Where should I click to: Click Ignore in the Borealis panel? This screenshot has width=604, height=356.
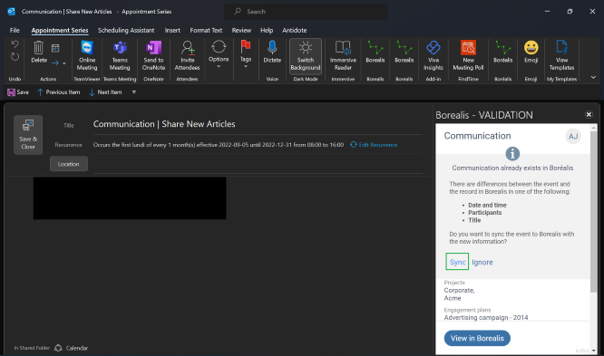pyautogui.click(x=482, y=262)
